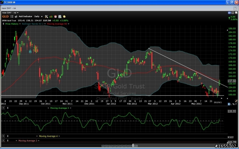Click the +5.88 net change value
This screenshot has height=149, width=239.
pyautogui.click(x=55, y=20)
